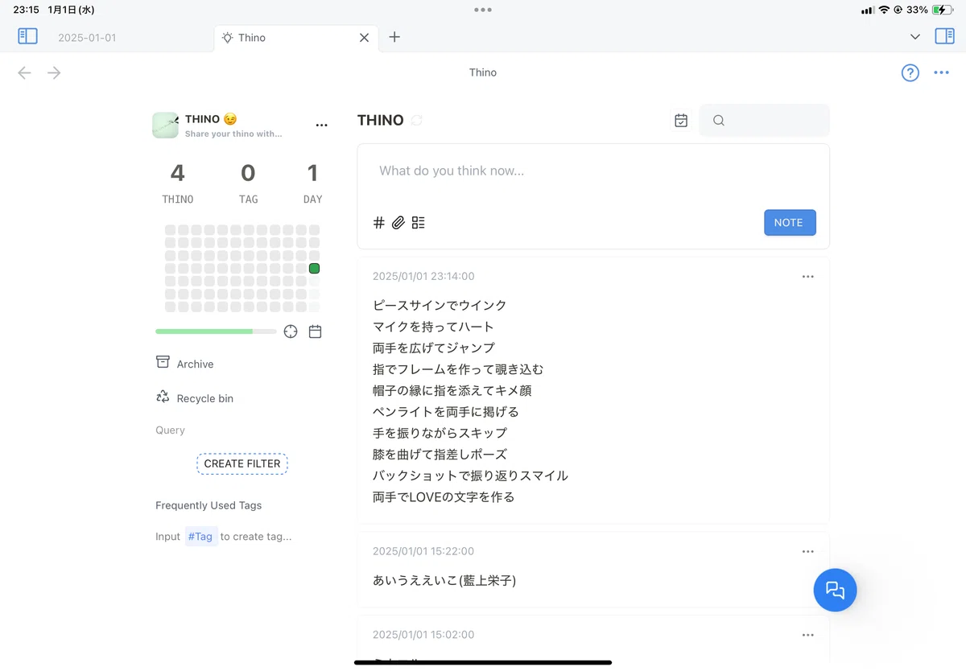Image resolution: width=966 pixels, height=671 pixels.
Task: Open the tab list chevron dropdown
Action: click(915, 37)
